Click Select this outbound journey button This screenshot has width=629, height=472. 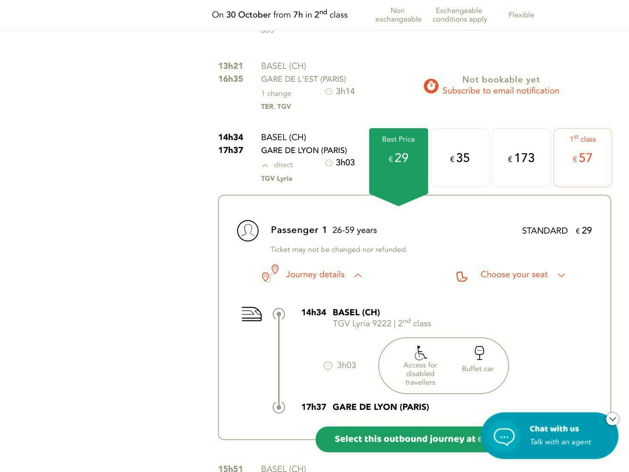(399, 439)
